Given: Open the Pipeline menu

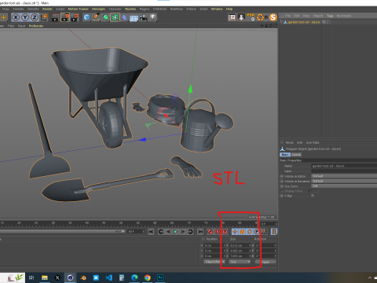Looking at the screenshot, I should (130, 9).
